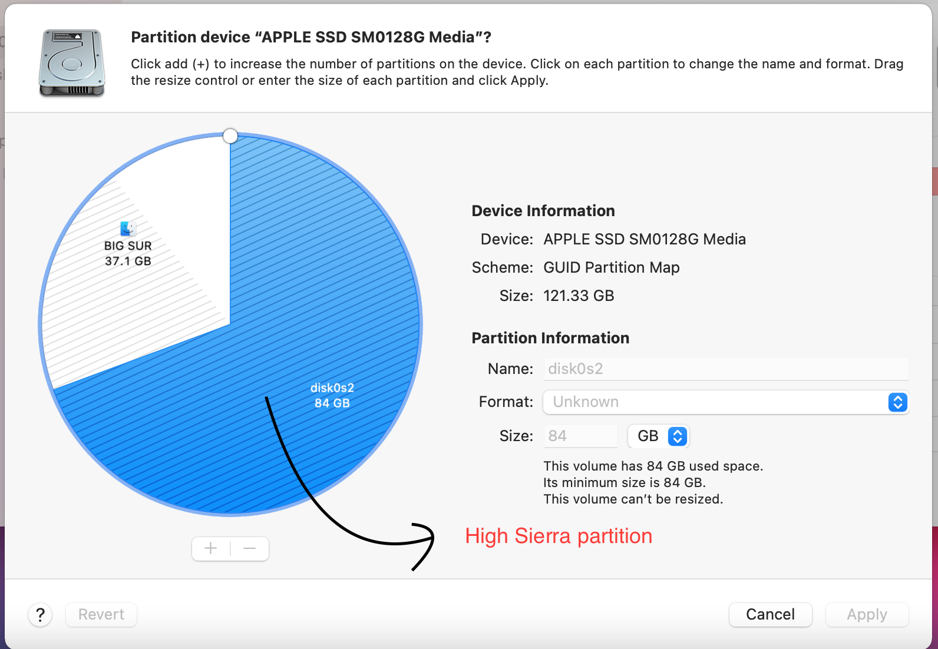938x649 pixels.
Task: Click the Finder icon on BIG SUR partition
Action: (128, 229)
